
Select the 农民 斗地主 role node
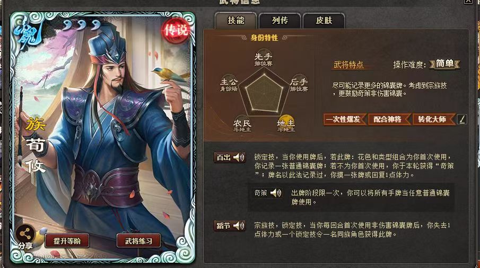click(x=242, y=123)
